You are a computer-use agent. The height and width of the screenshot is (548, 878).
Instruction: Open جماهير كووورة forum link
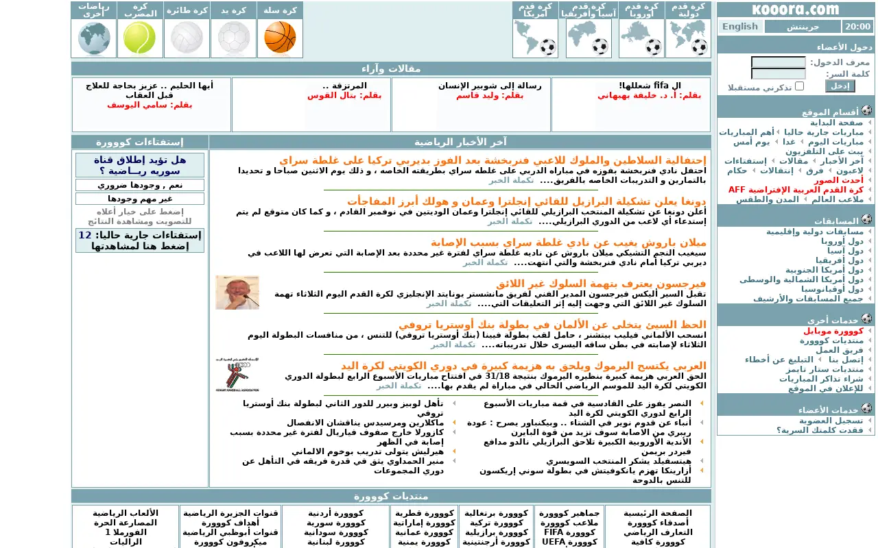570,513
